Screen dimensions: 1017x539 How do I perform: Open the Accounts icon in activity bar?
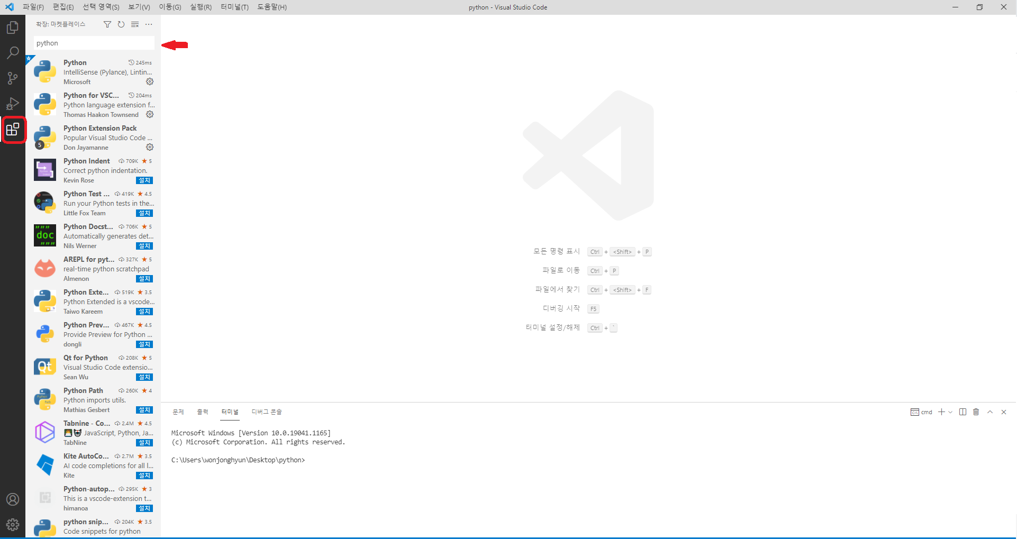(x=13, y=499)
